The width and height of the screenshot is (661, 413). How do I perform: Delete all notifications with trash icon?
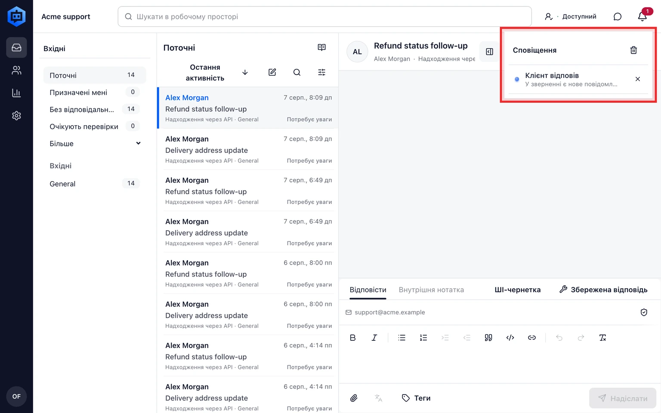[633, 50]
